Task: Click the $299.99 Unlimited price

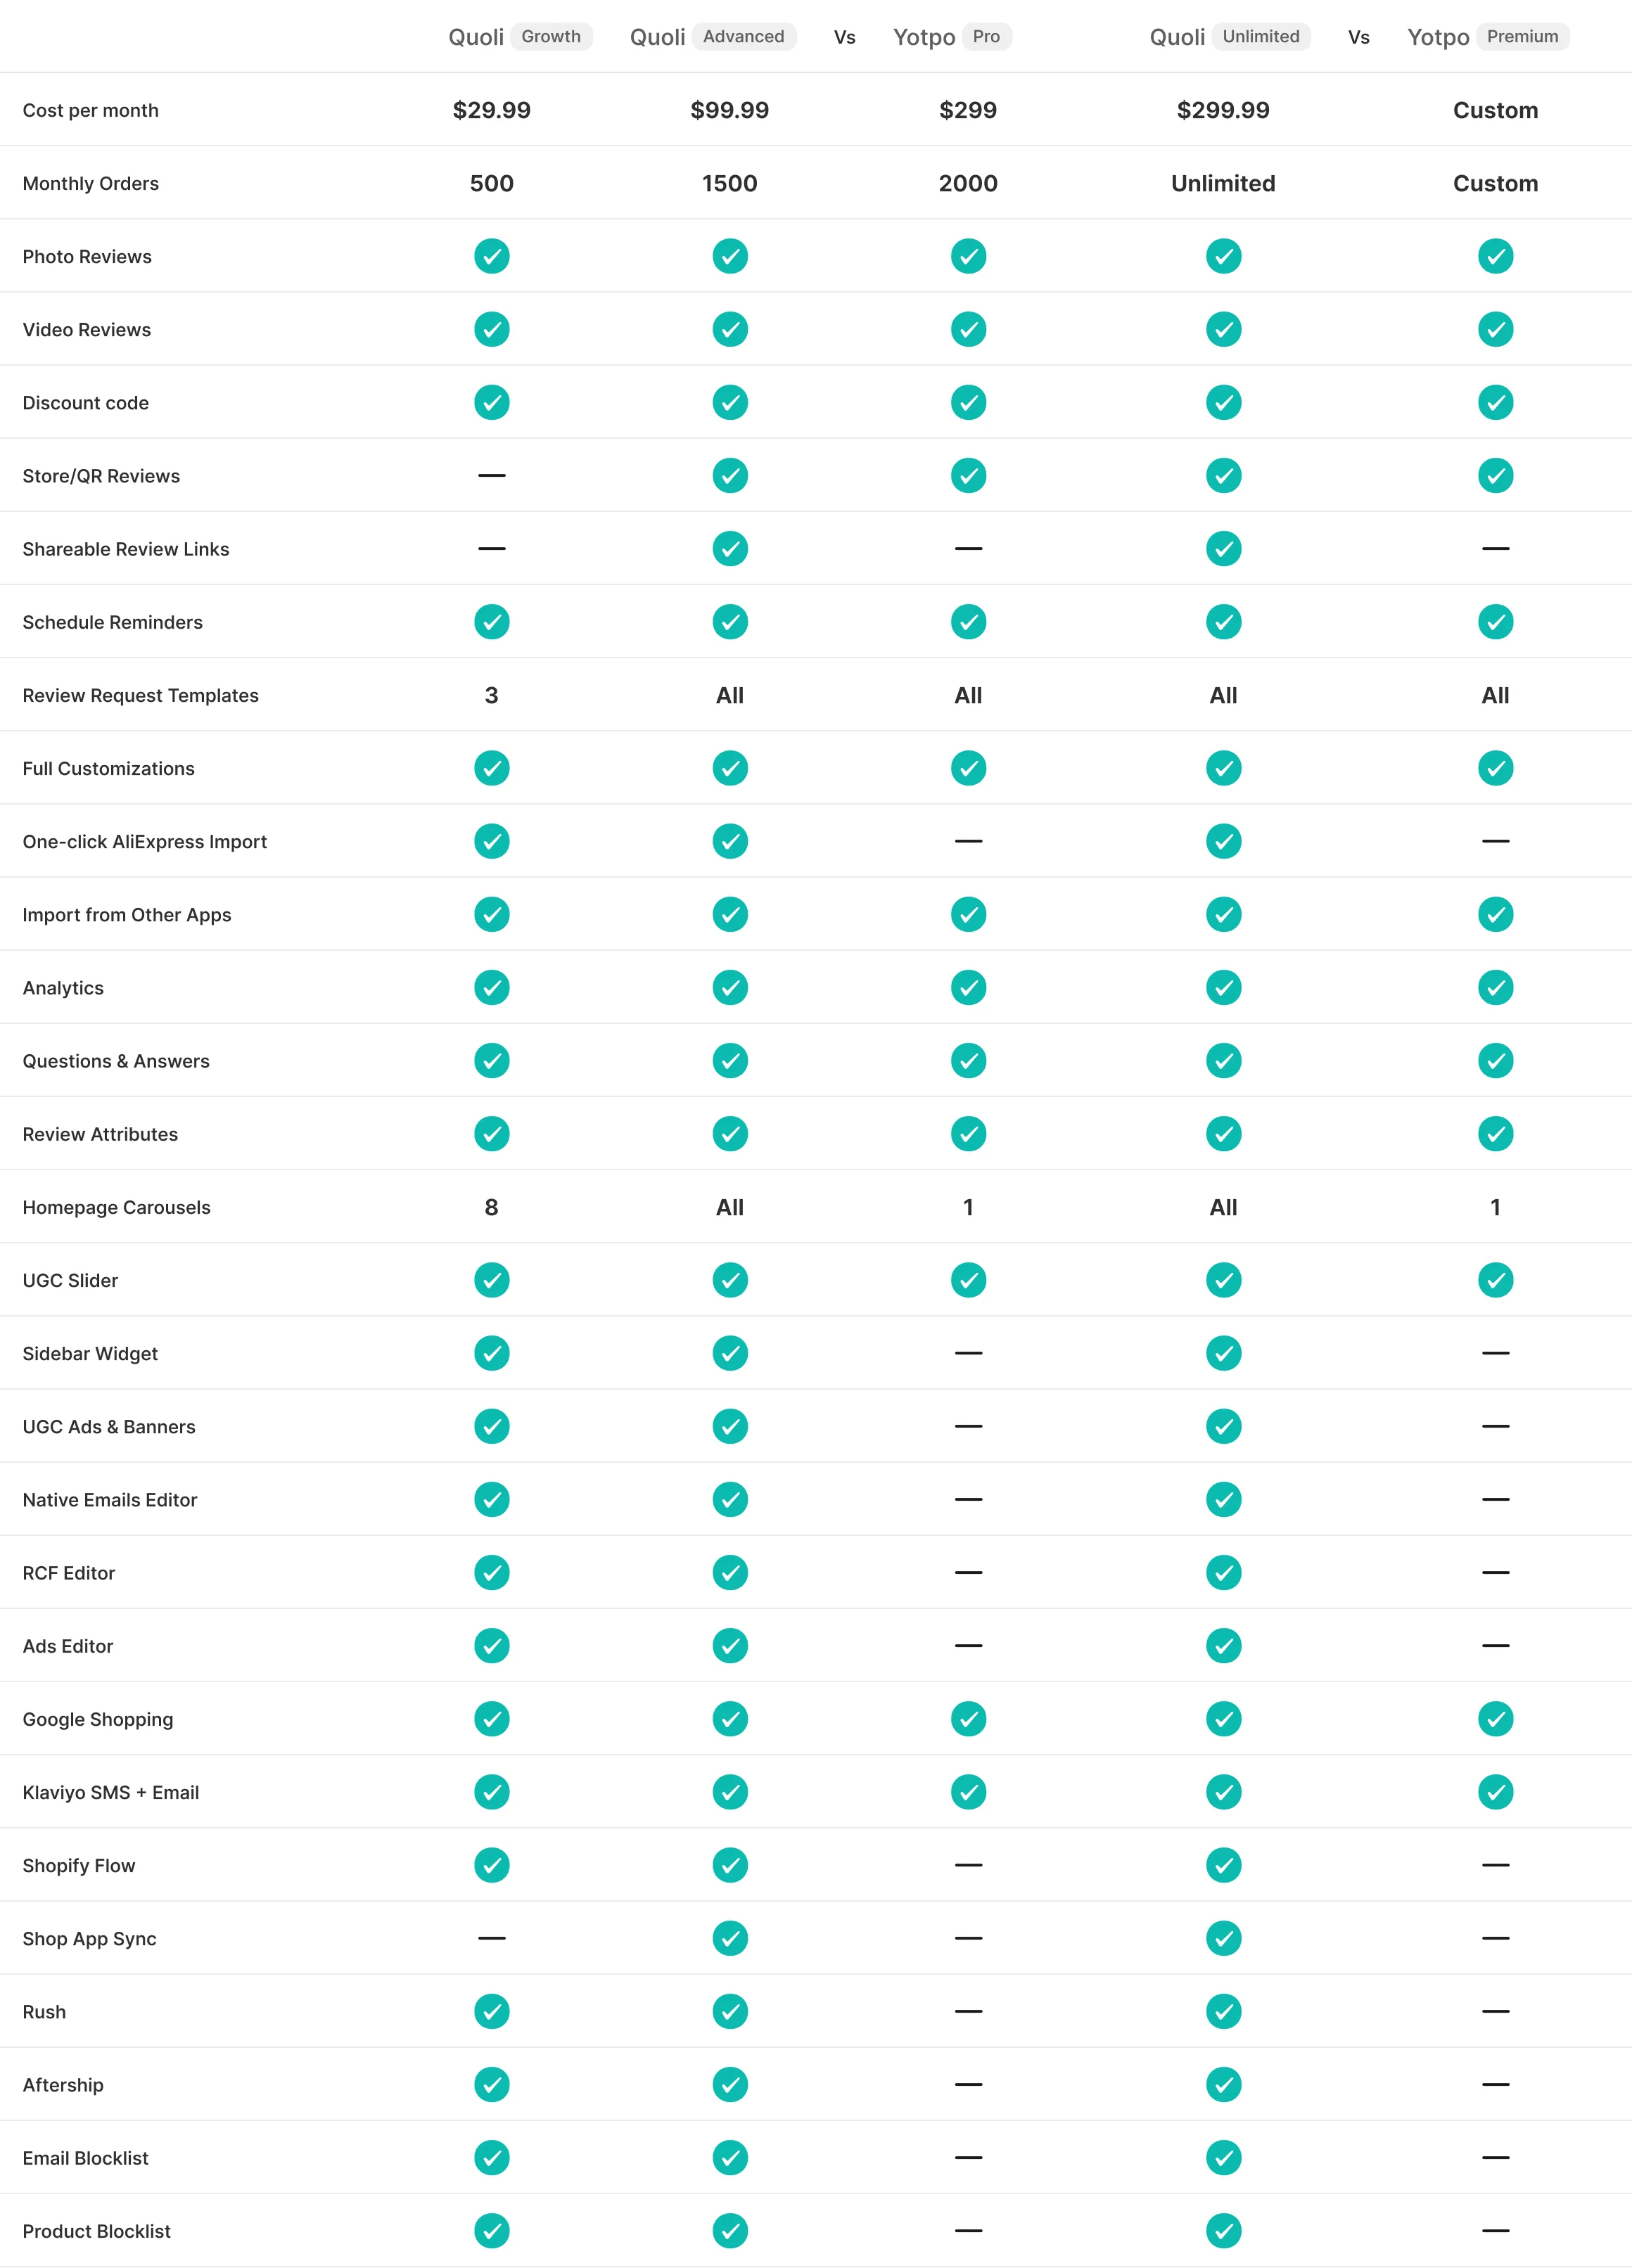Action: click(x=1223, y=110)
